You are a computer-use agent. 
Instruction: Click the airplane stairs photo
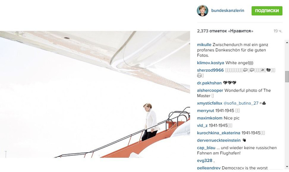click(95, 94)
